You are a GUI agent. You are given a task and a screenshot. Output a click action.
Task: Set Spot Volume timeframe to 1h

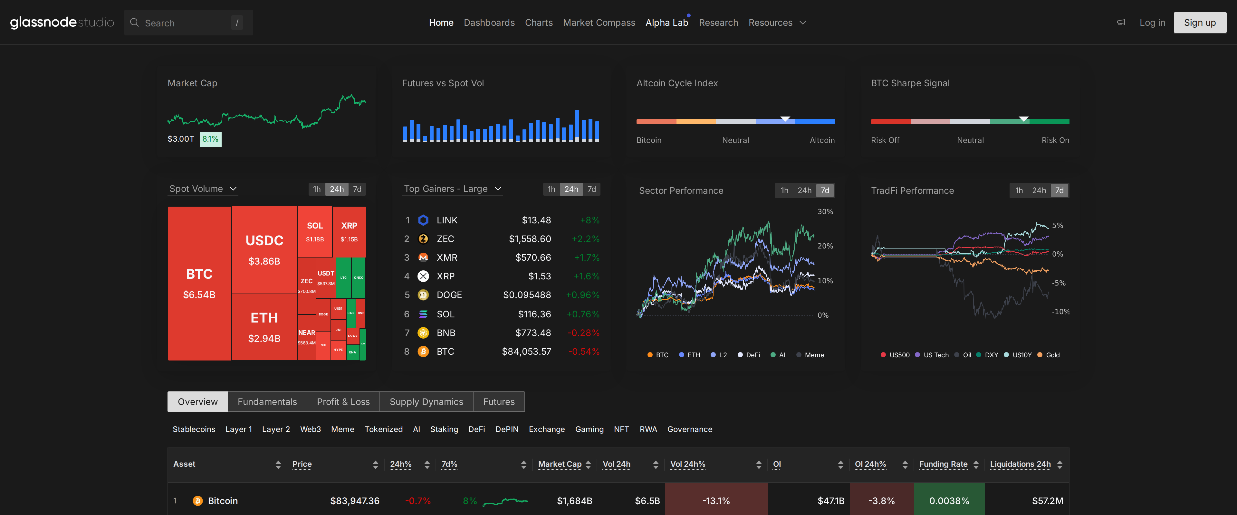tap(317, 189)
